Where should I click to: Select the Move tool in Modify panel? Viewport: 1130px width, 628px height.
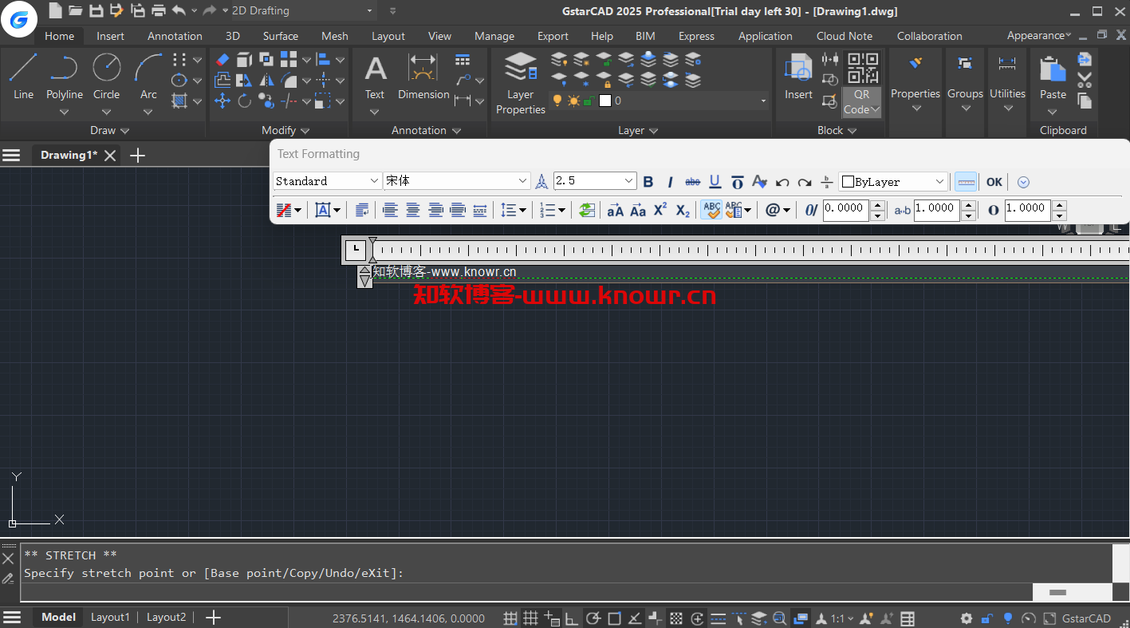tap(222, 101)
